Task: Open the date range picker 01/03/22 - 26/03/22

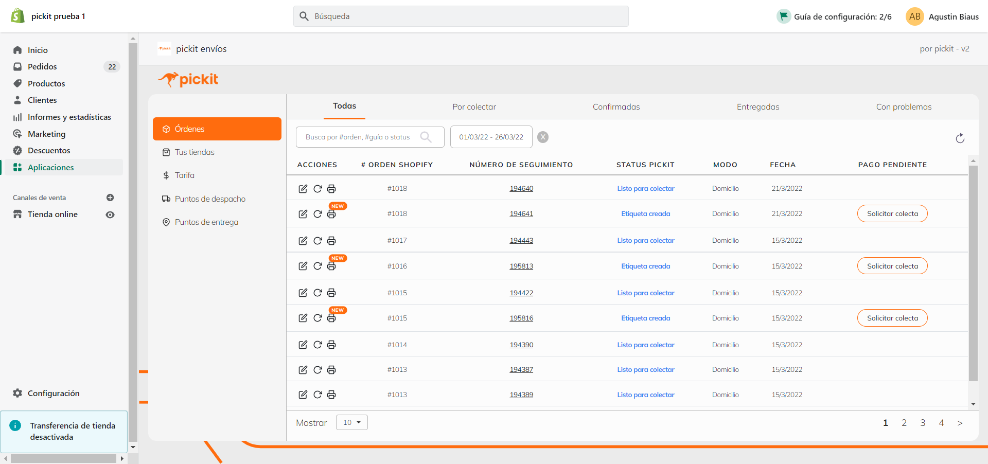Action: 491,137
